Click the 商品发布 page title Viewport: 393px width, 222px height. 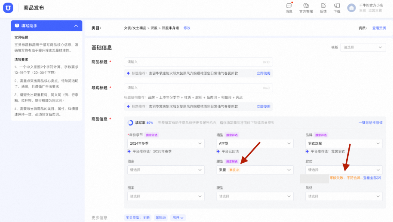34,8
